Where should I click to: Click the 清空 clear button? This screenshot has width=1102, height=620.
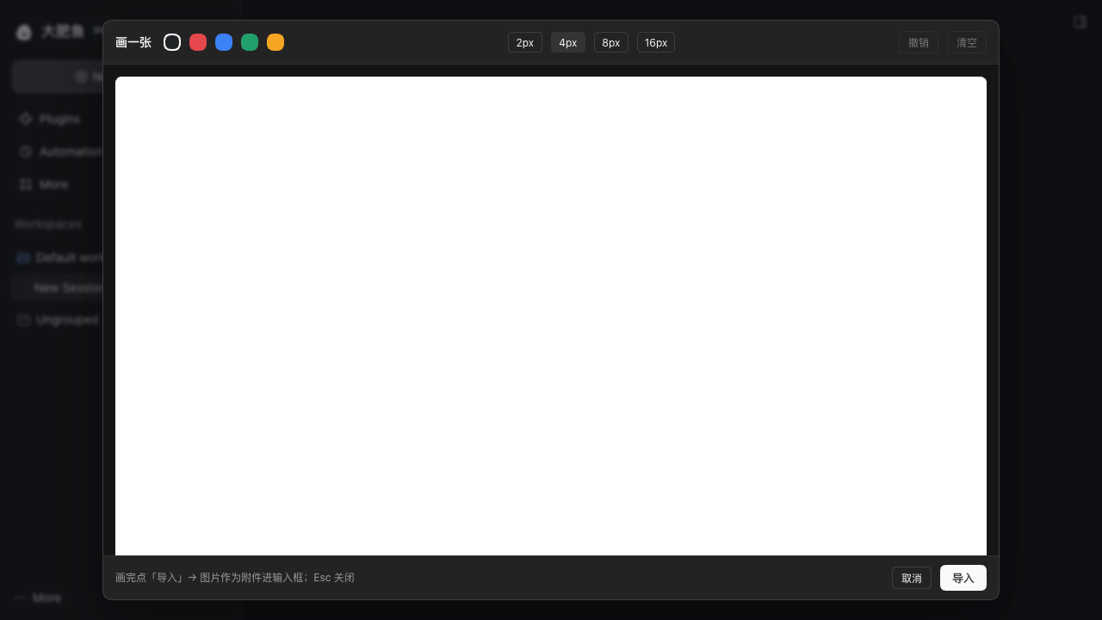coord(967,42)
